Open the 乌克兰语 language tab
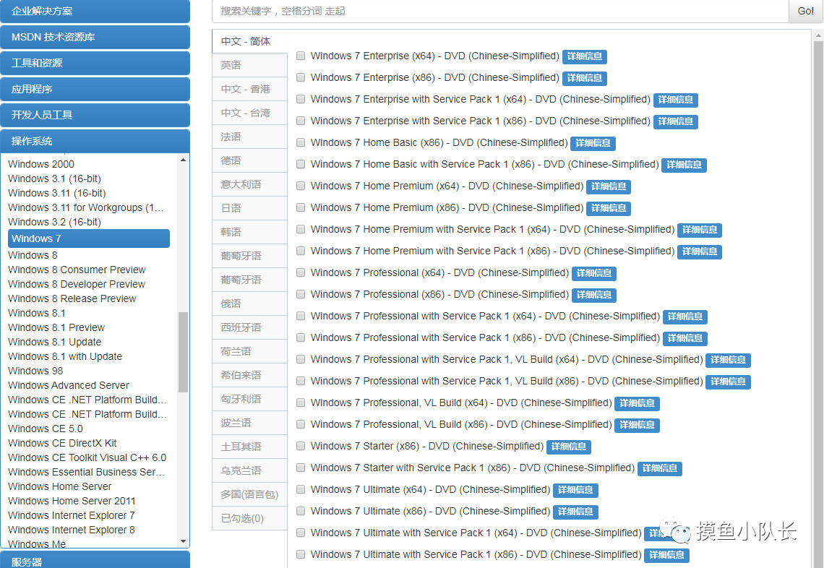 click(x=249, y=470)
